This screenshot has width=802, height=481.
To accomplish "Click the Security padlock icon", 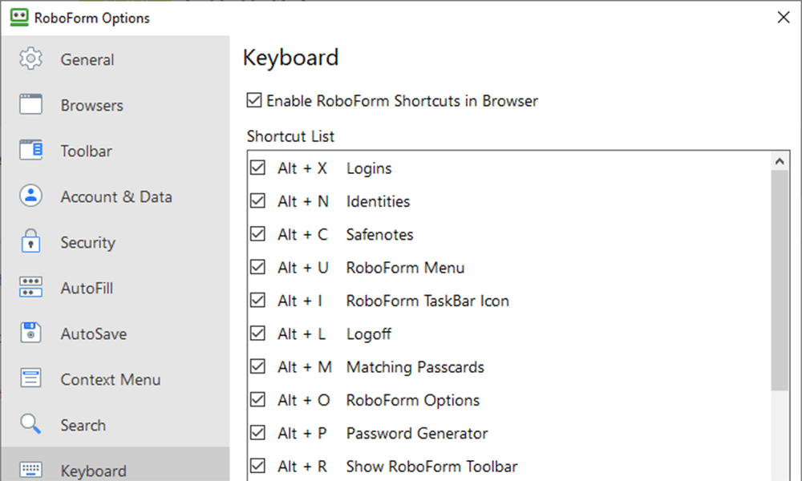I will (30, 241).
